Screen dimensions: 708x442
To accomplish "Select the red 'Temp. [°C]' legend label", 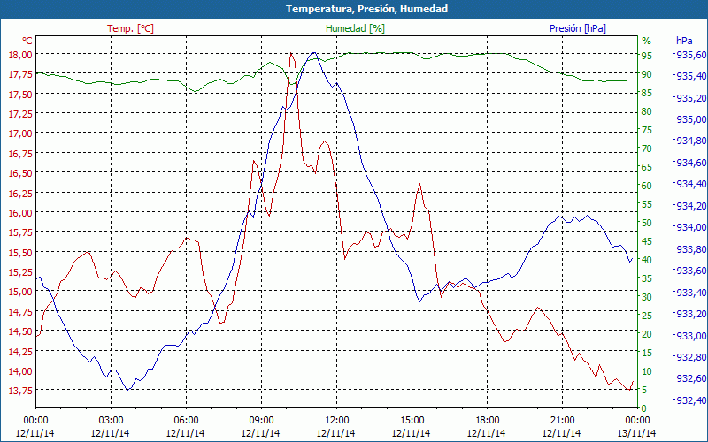I will click(130, 28).
